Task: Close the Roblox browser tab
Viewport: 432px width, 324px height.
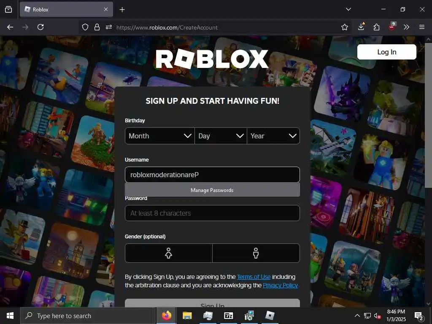Action: pos(106,9)
